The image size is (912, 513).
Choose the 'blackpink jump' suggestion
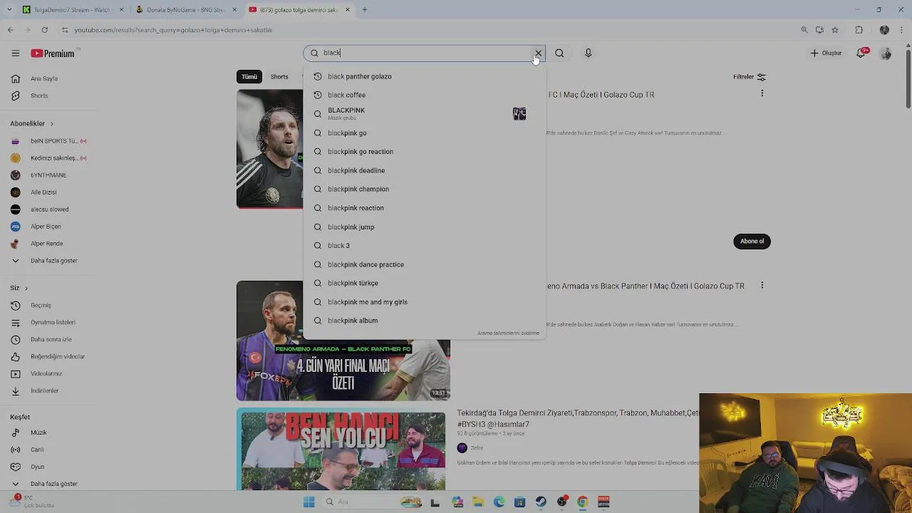pyautogui.click(x=424, y=227)
